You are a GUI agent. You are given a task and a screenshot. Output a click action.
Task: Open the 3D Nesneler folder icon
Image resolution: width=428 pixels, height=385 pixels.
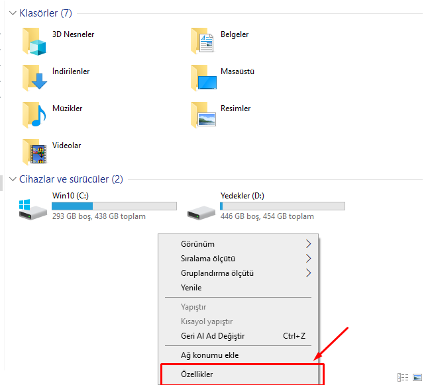tap(34, 42)
